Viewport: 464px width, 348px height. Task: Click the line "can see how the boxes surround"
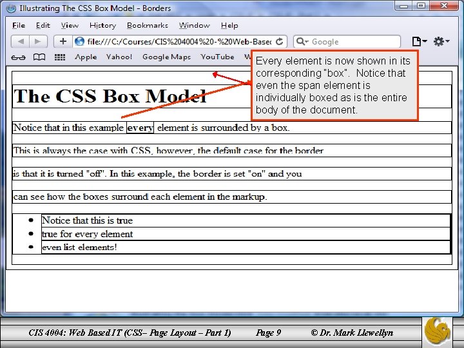(232, 197)
